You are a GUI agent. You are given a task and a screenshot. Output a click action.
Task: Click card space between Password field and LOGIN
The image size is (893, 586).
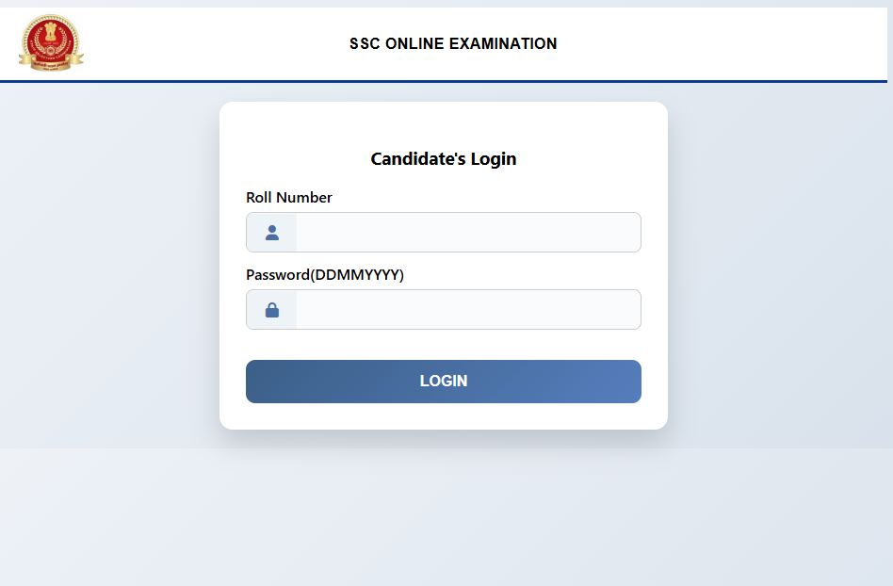(x=444, y=345)
